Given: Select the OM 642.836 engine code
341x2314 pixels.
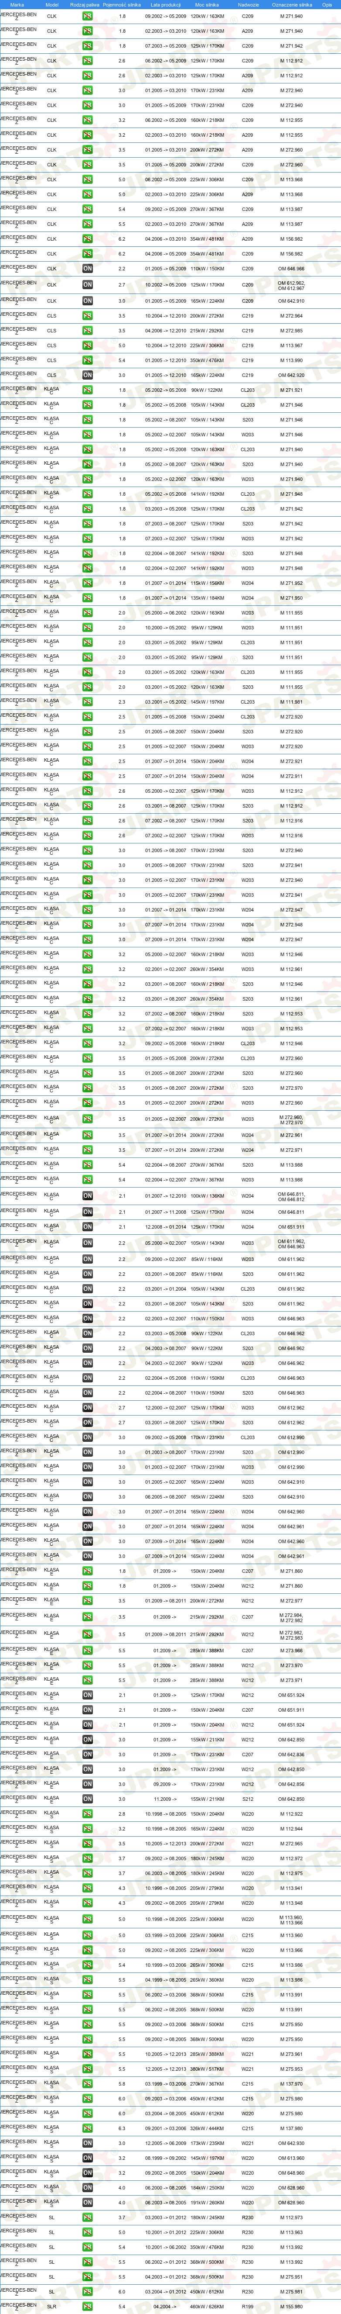Looking at the screenshot, I should point(292,1754).
